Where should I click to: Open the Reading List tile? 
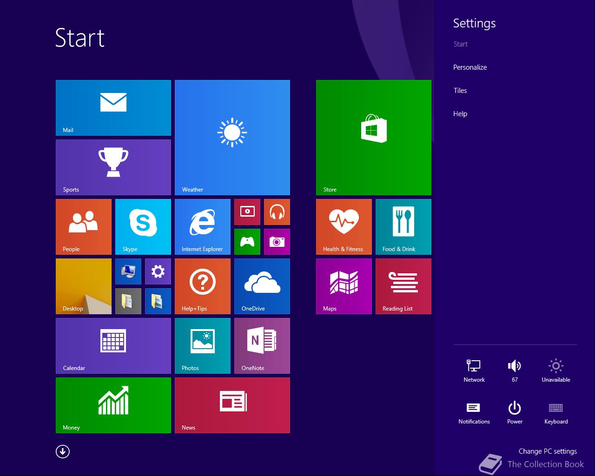pyautogui.click(x=403, y=286)
